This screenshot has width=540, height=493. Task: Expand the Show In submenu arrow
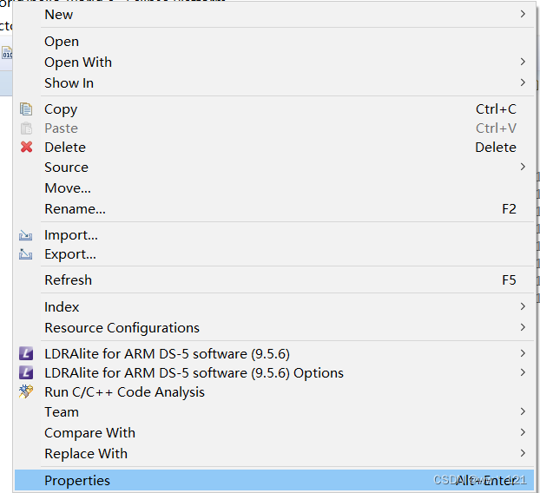tap(523, 83)
